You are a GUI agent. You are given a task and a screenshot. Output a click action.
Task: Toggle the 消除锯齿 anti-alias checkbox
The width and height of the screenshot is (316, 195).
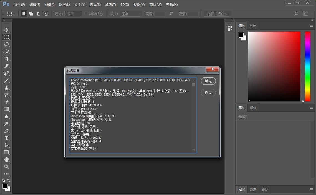tap(86, 14)
